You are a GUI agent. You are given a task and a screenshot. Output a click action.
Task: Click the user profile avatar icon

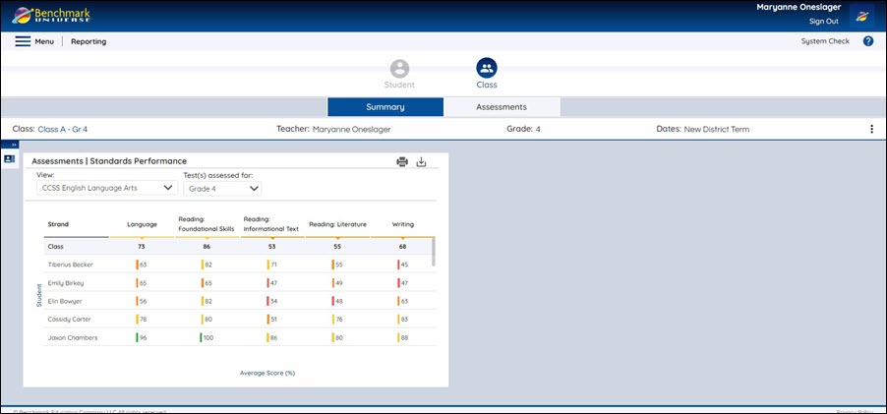coord(862,17)
